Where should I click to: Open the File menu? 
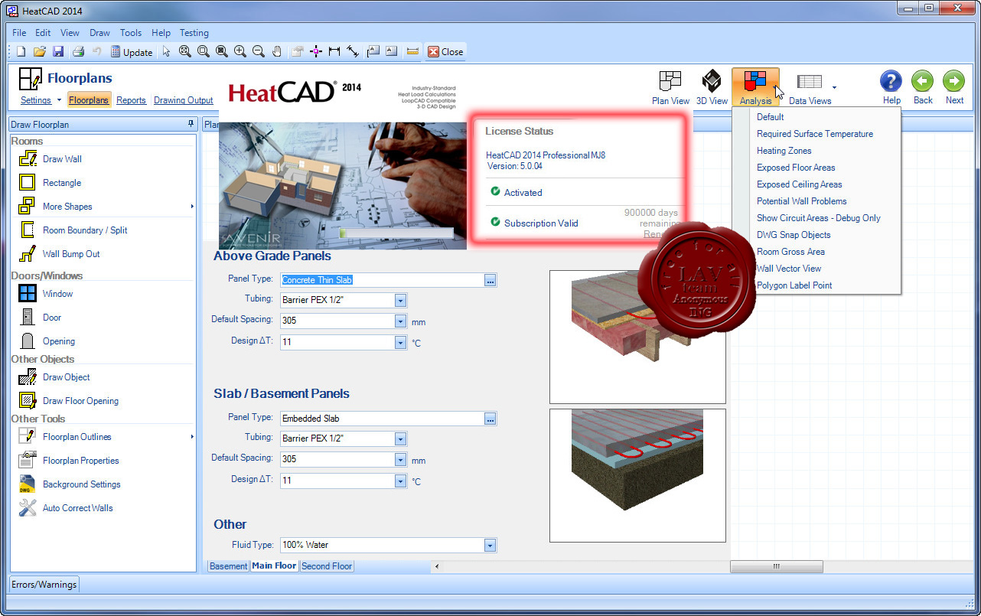click(x=19, y=33)
